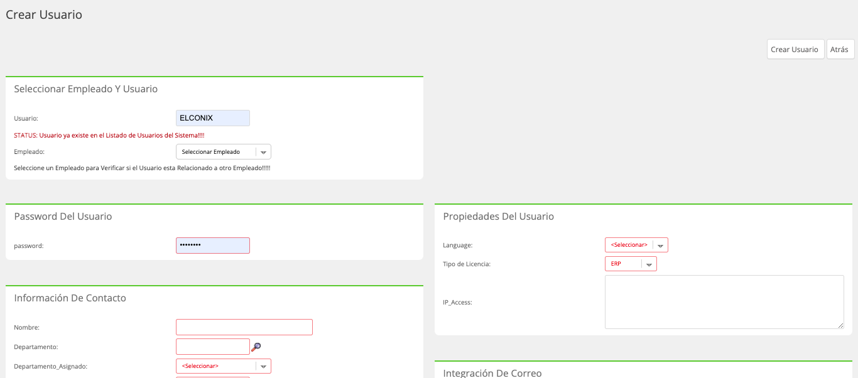Click inside the IP_Access text area
This screenshot has width=858, height=378.
(724, 302)
